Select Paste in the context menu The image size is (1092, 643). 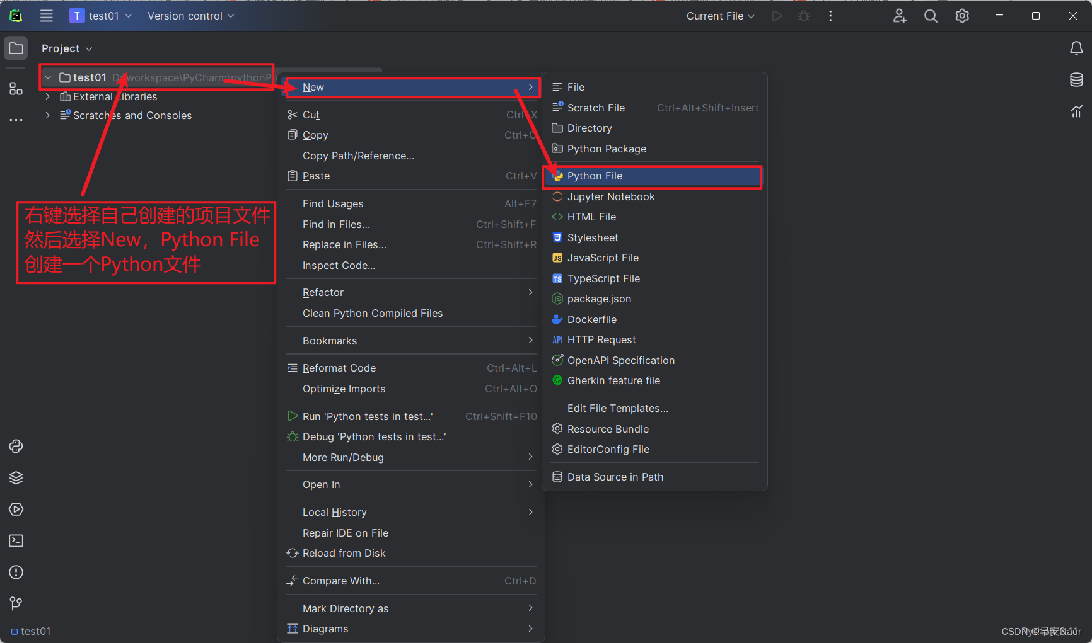point(410,176)
